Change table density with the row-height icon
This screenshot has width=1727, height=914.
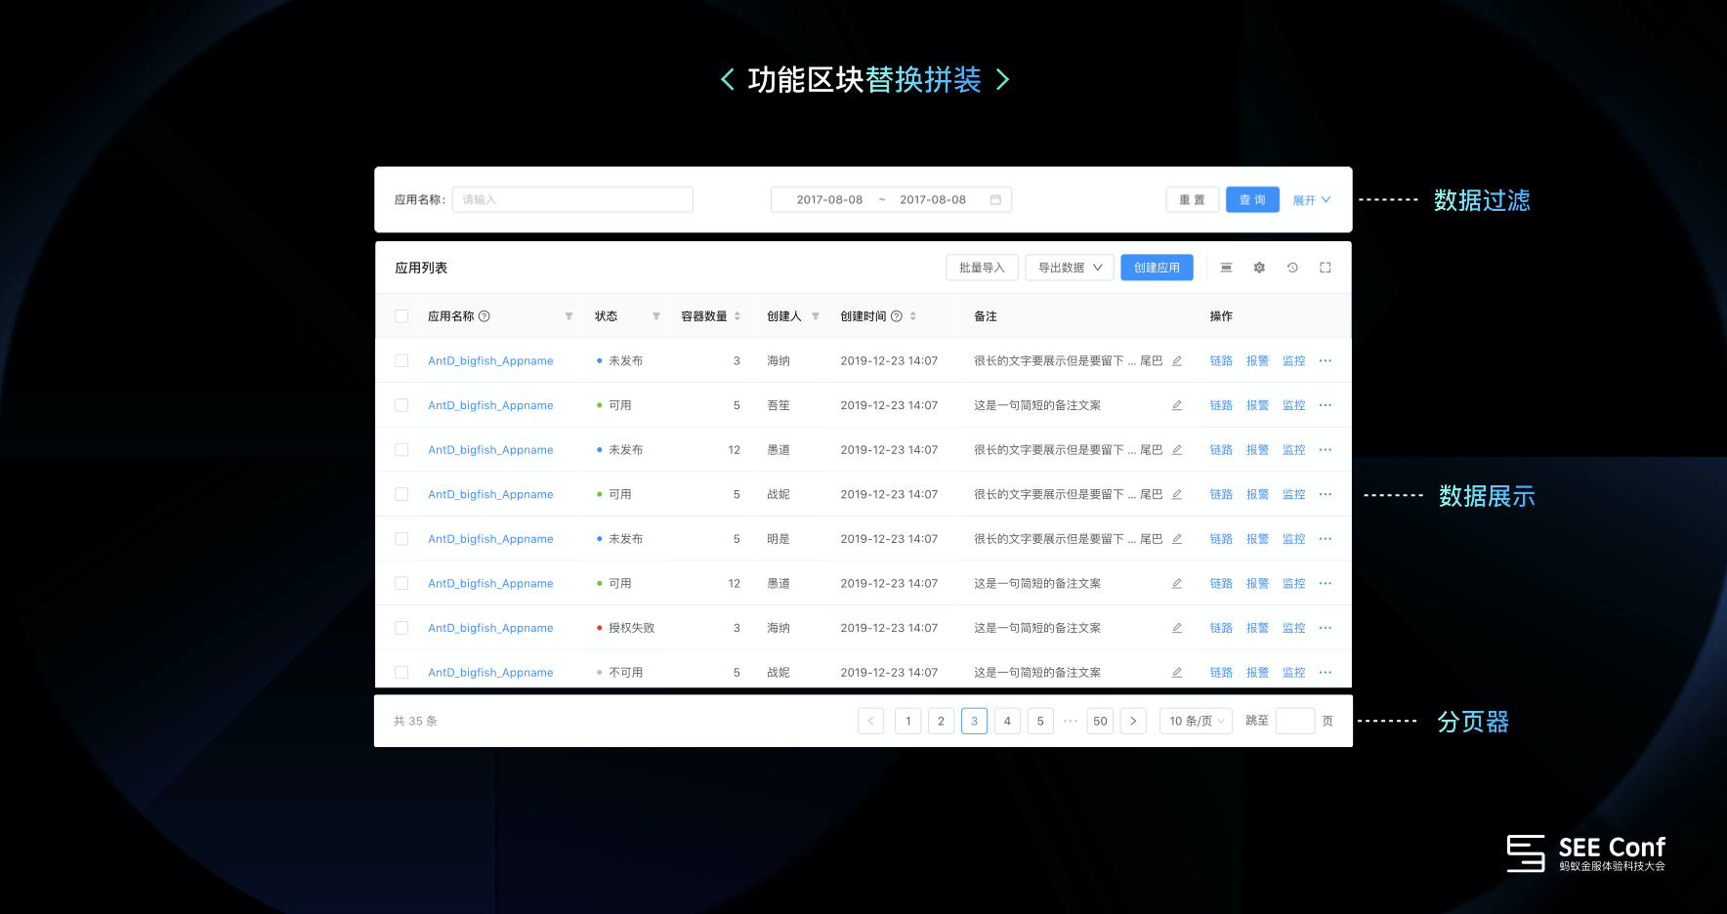(1227, 268)
